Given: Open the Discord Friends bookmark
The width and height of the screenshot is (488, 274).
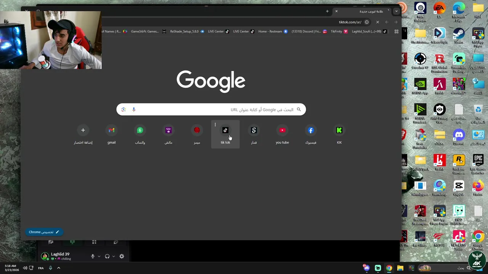Looking at the screenshot, I should (309, 32).
